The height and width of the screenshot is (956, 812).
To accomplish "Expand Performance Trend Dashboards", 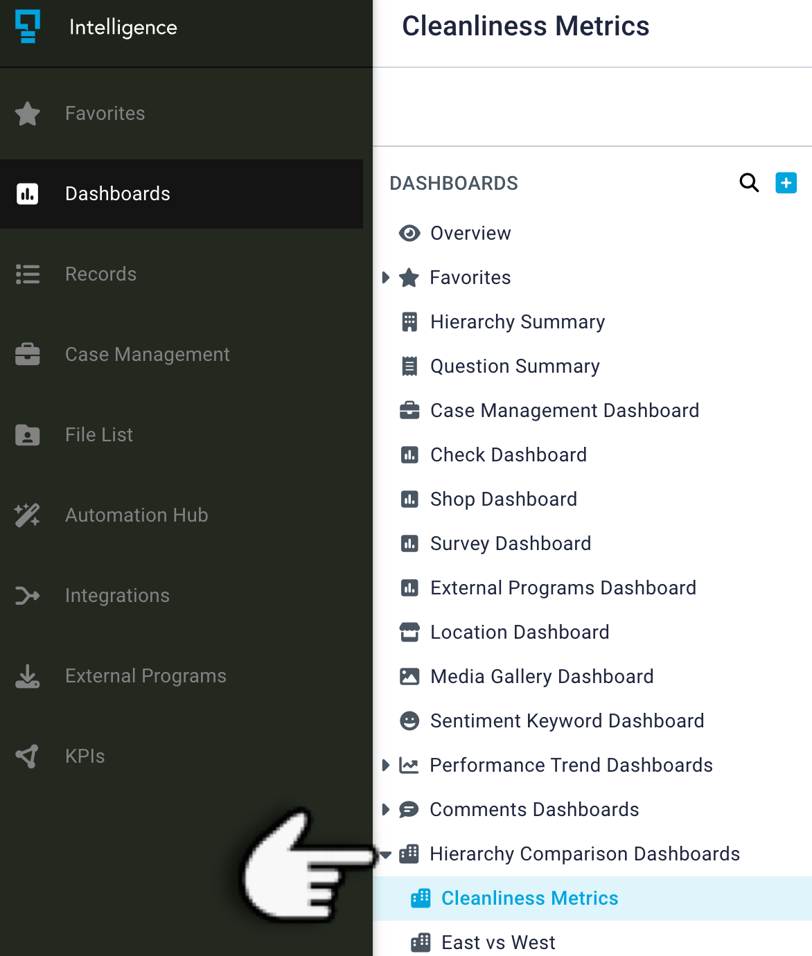I will click(x=386, y=765).
